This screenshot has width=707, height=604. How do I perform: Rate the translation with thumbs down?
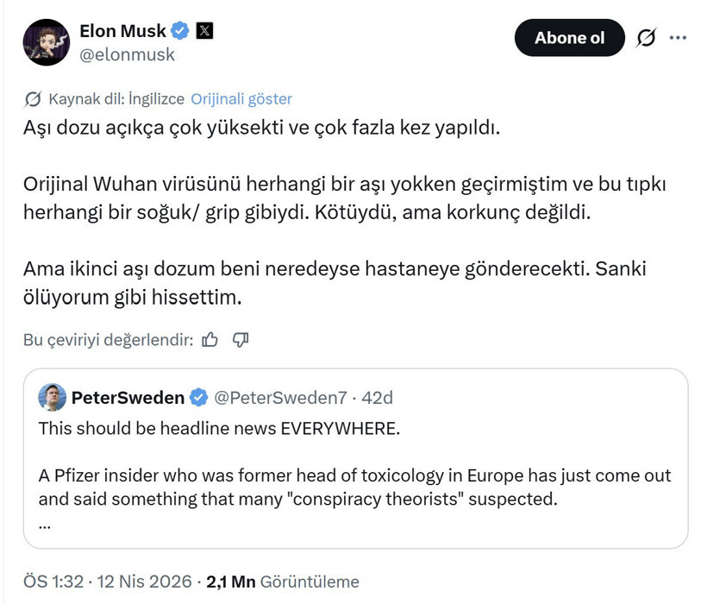tap(241, 340)
